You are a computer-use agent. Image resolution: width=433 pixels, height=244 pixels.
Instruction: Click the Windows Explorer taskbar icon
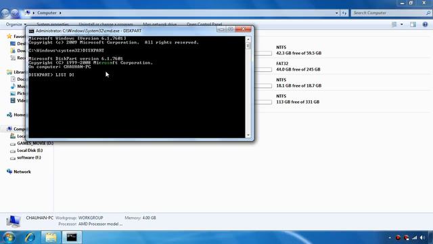[x=51, y=237]
